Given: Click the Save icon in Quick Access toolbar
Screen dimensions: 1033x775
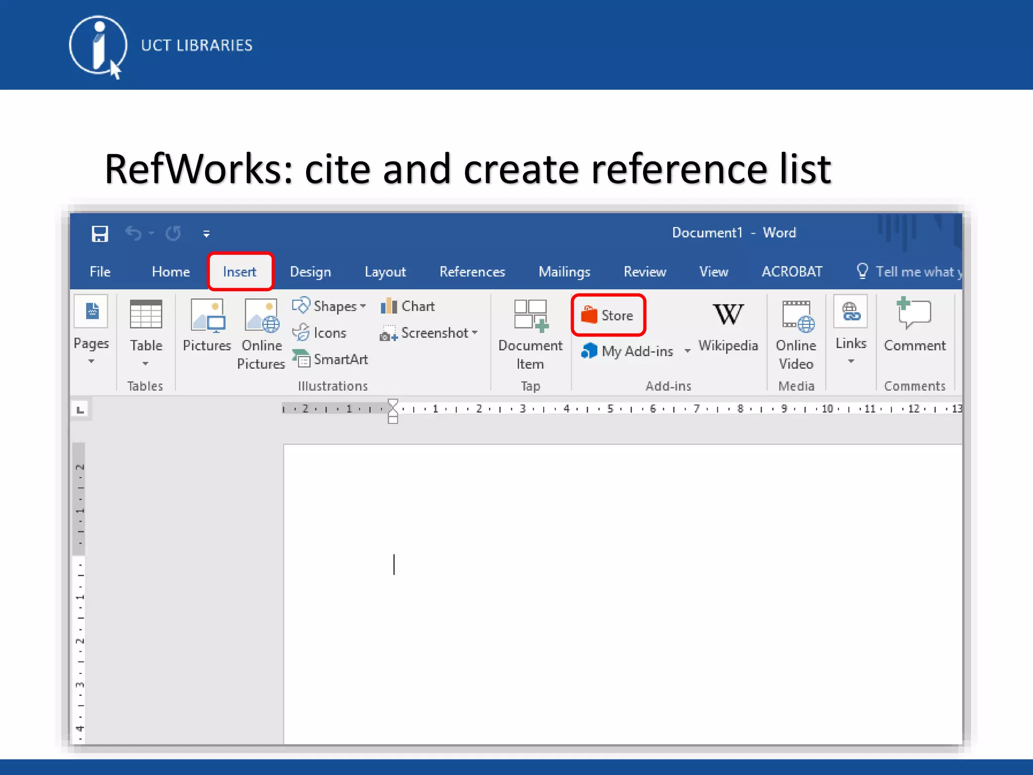Looking at the screenshot, I should pyautogui.click(x=100, y=234).
